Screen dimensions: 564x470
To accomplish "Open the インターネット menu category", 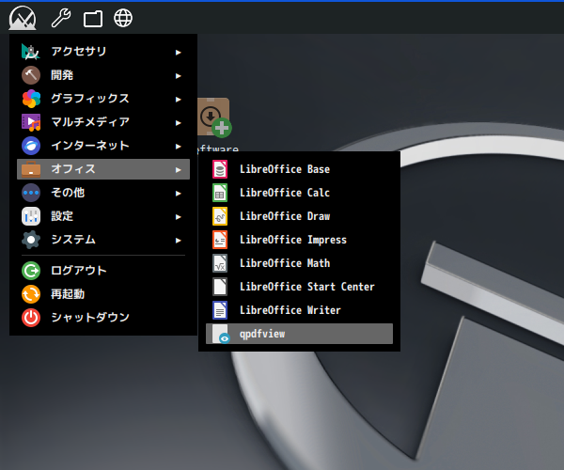I will coord(89,146).
